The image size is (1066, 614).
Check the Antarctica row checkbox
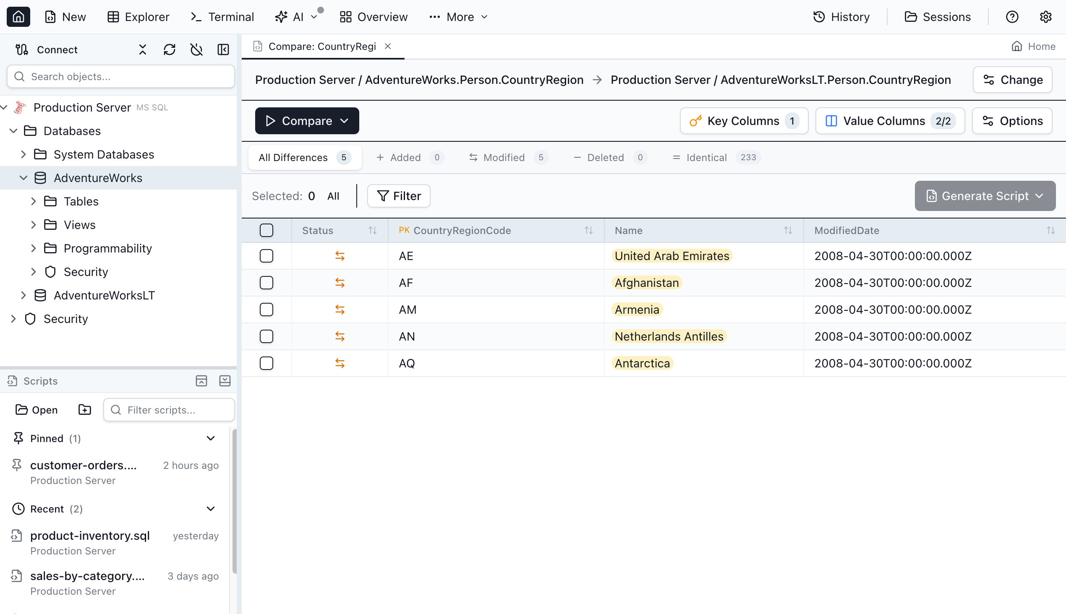coord(266,363)
